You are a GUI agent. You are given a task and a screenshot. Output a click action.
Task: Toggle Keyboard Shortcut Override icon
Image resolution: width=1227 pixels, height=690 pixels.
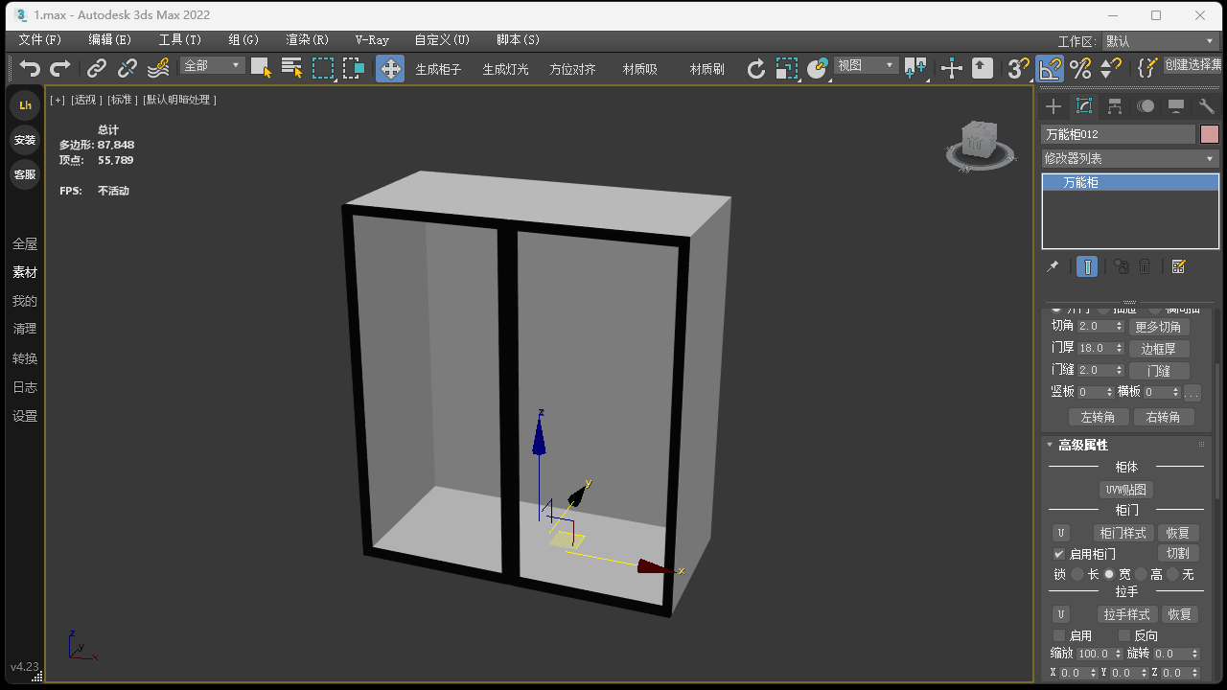pyautogui.click(x=983, y=68)
